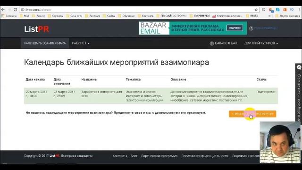Click the 20 марта 2017 start date cell
302x170 pixels.
coord(36,94)
